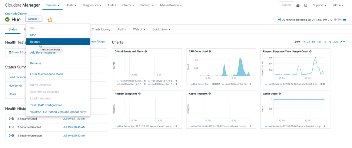Set chart time range to 6h

314,42
